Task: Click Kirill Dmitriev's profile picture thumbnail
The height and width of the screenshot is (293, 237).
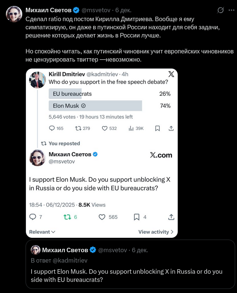Action: [37, 80]
